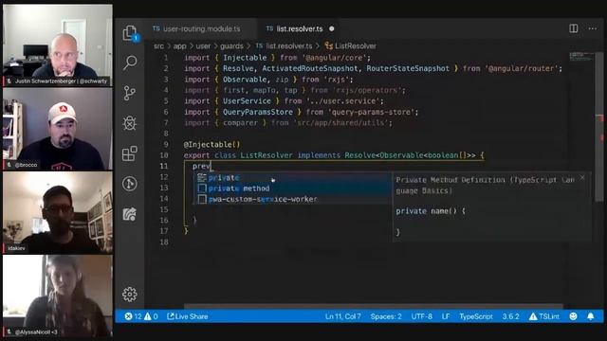Open the Debug bug icon

coord(130,123)
